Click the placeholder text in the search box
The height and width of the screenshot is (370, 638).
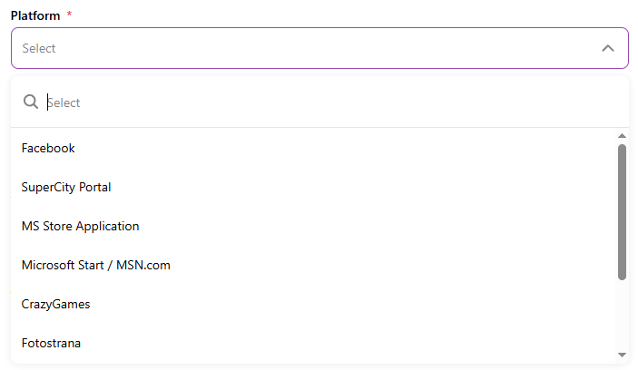tap(64, 102)
